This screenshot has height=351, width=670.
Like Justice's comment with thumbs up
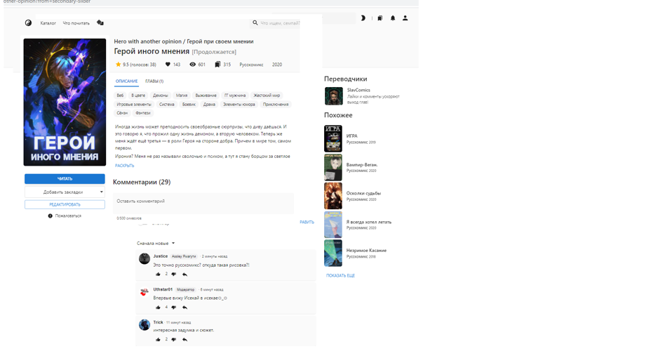click(x=158, y=274)
